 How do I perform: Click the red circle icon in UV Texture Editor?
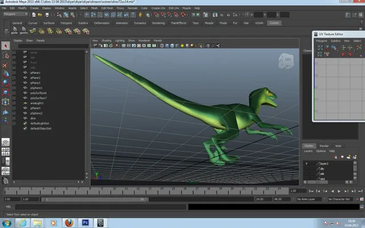coord(343,54)
